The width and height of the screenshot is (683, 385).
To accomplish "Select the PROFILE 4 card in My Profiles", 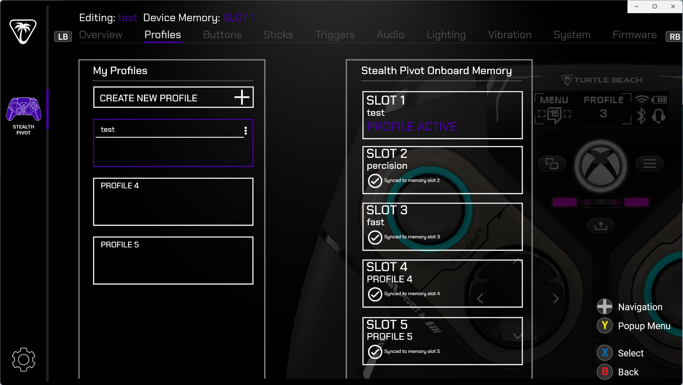I will click(173, 202).
